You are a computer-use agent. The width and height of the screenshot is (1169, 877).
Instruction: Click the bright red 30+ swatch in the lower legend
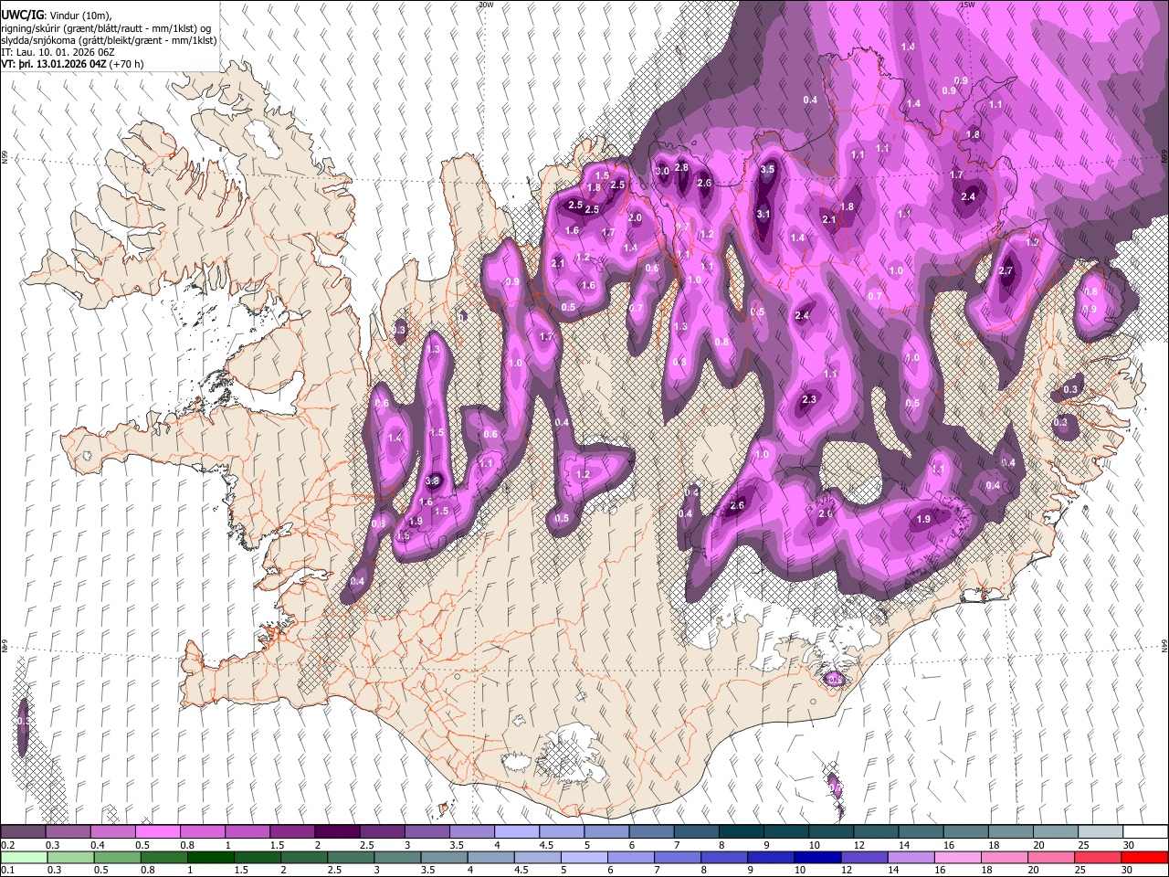tap(1143, 858)
